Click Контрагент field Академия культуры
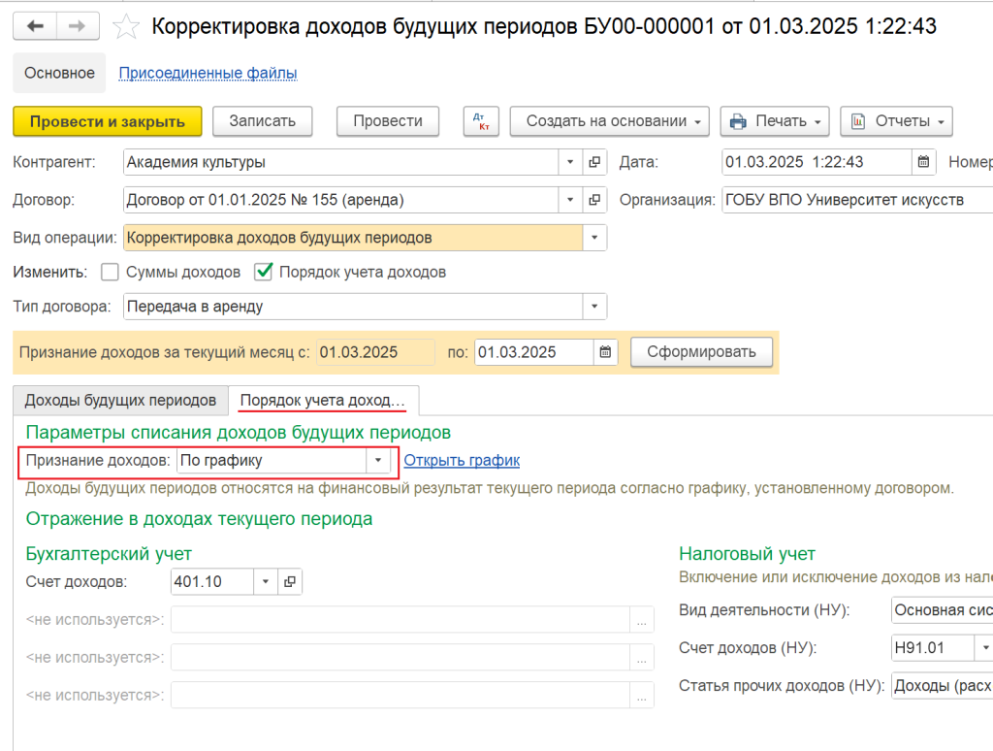993x751 pixels. tap(341, 162)
